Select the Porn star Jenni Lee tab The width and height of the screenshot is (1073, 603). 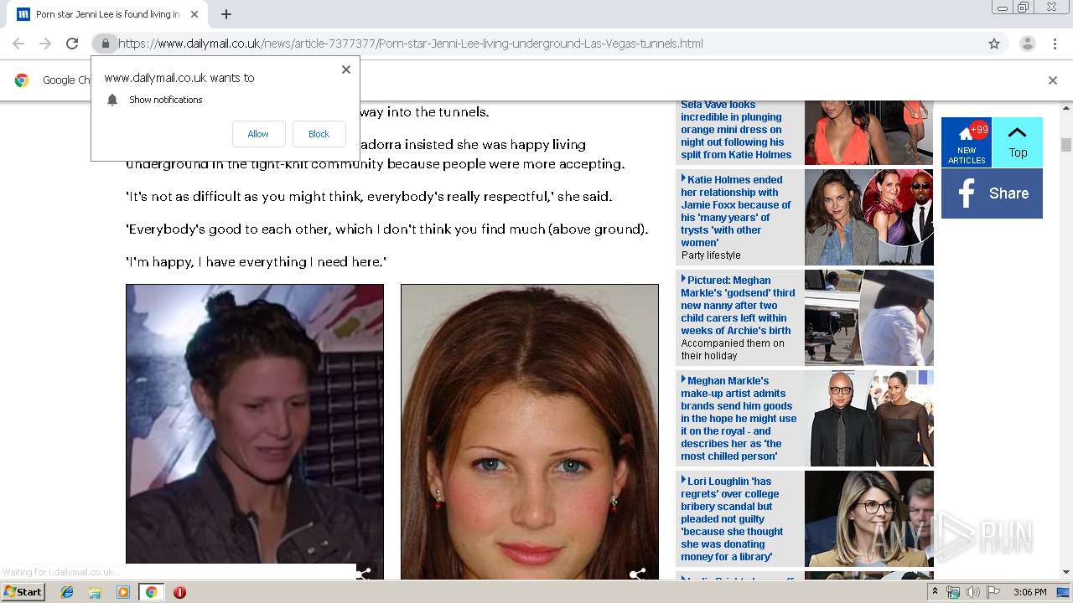(108, 14)
